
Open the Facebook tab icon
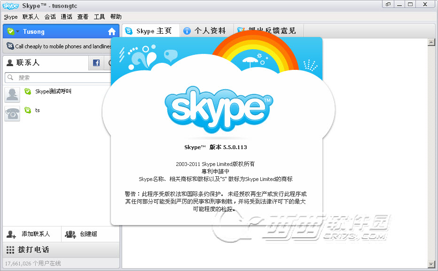96,63
